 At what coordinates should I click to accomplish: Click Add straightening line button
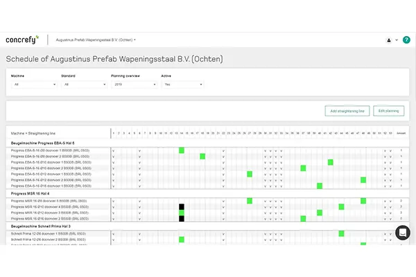pyautogui.click(x=347, y=111)
